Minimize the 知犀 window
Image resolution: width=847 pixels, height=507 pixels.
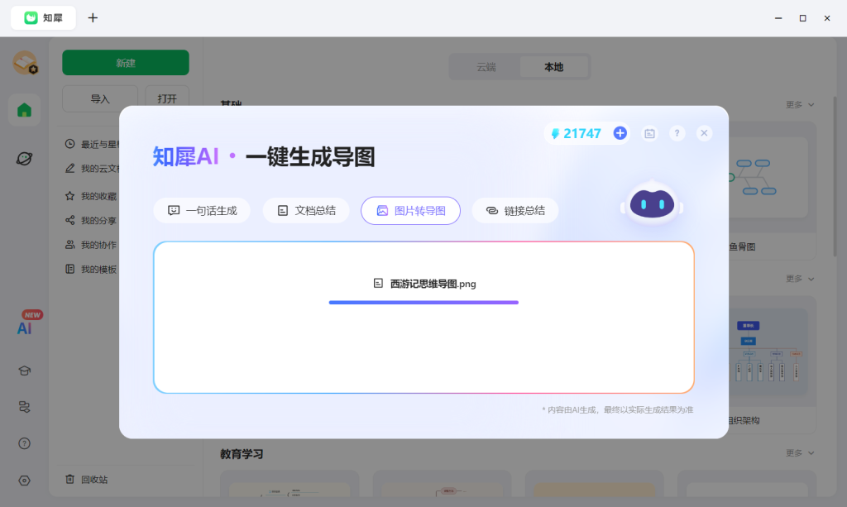(x=778, y=18)
